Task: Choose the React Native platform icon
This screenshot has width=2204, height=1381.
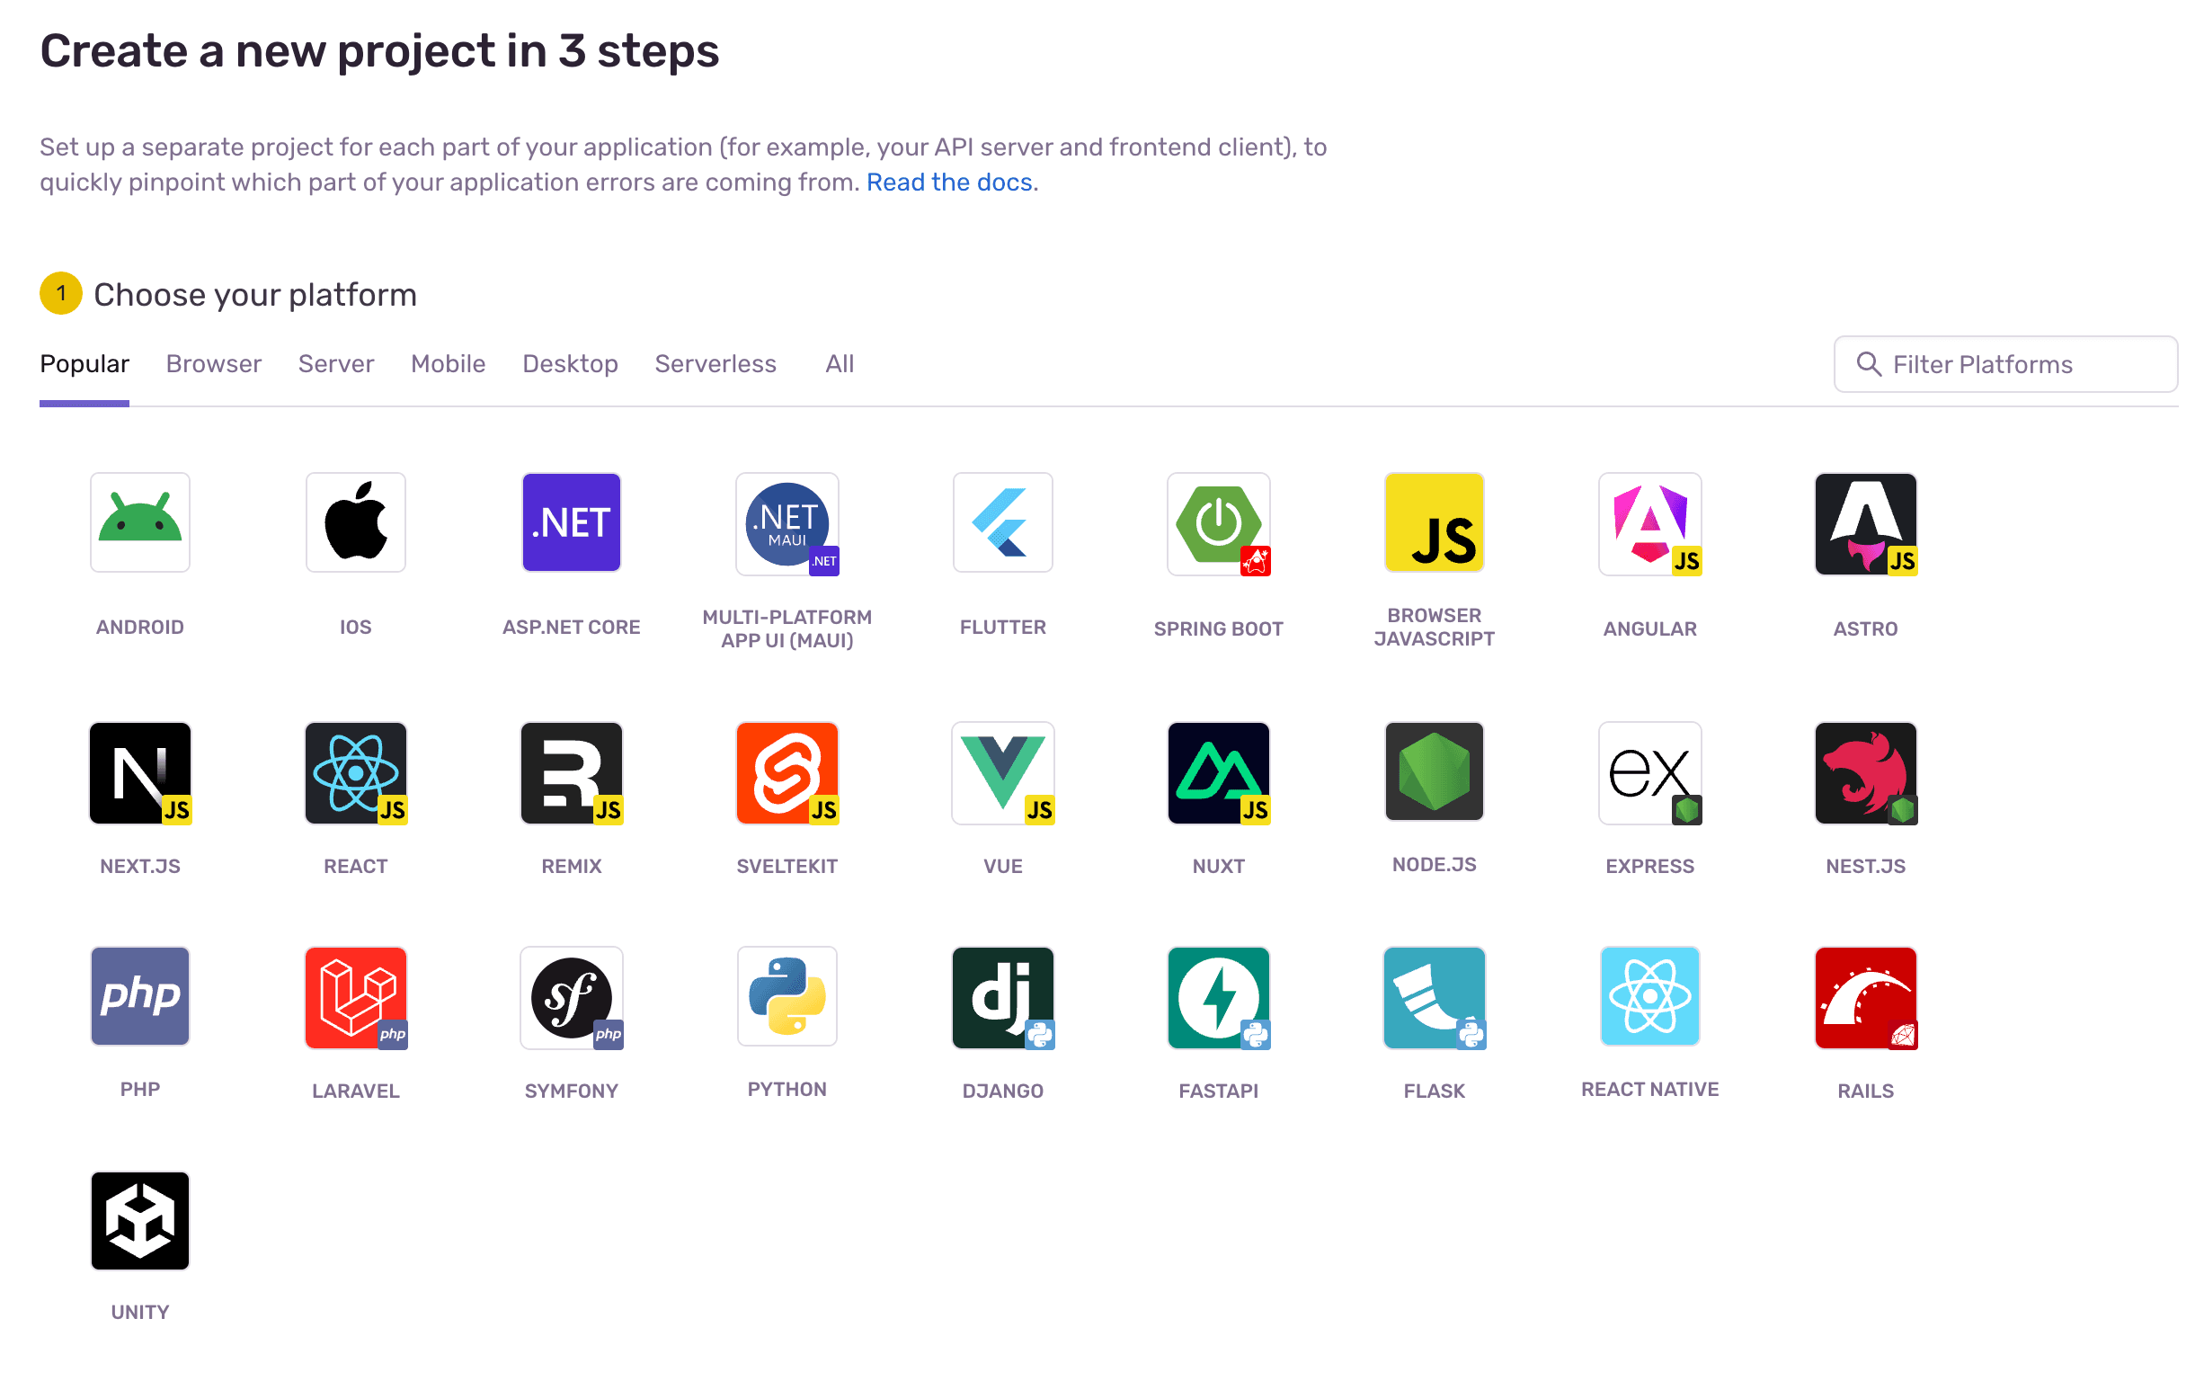Action: pyautogui.click(x=1649, y=995)
